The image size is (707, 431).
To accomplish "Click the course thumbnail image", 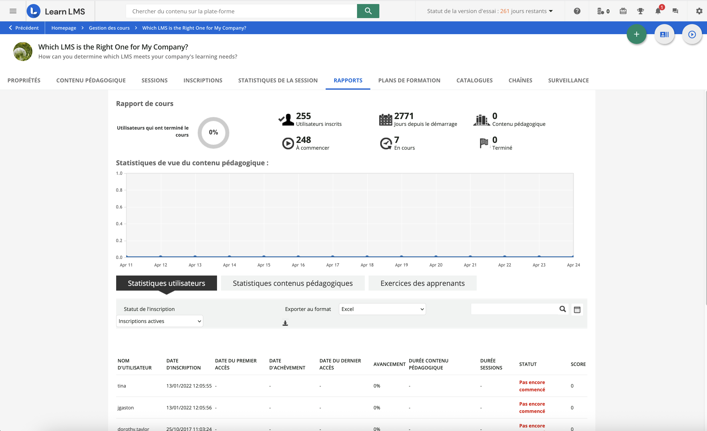I will [x=23, y=52].
